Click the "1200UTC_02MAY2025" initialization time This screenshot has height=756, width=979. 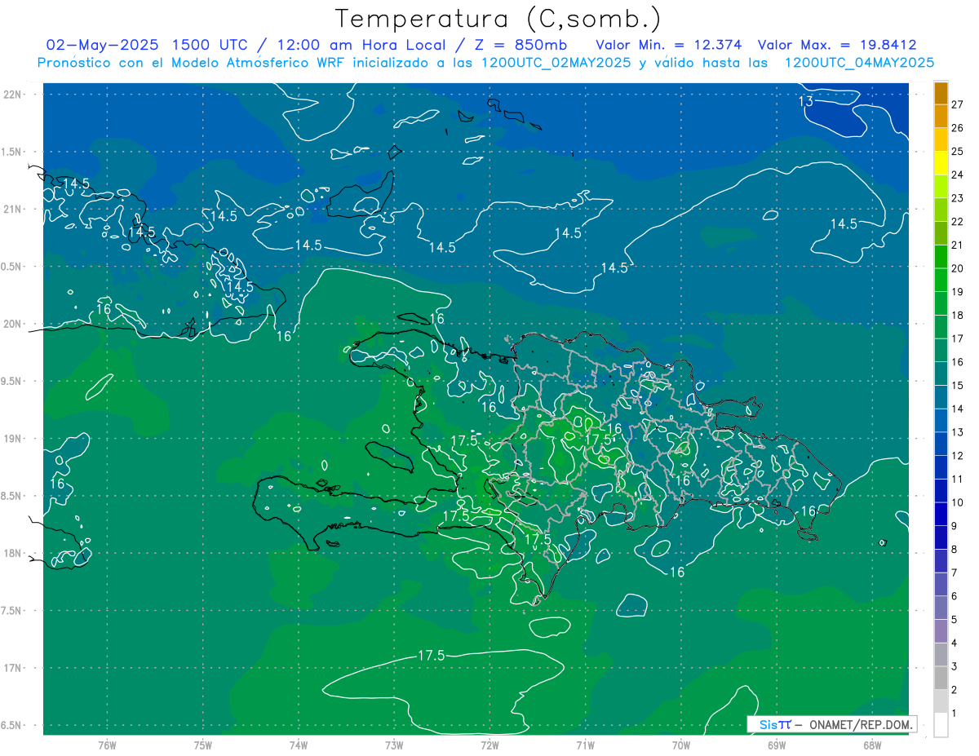tap(556, 63)
